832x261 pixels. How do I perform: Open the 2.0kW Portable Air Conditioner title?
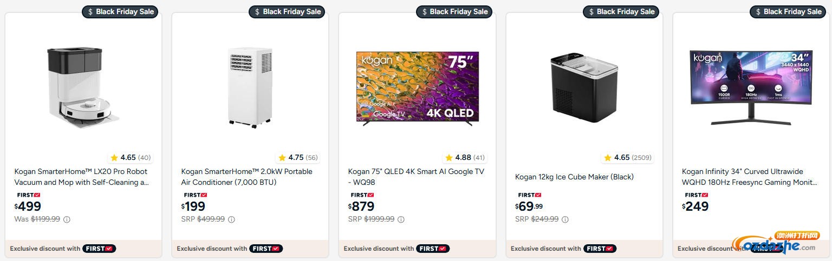click(x=246, y=177)
